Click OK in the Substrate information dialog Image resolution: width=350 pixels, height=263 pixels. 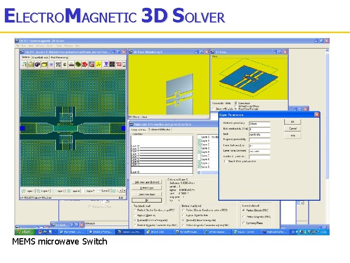[x=147, y=200]
